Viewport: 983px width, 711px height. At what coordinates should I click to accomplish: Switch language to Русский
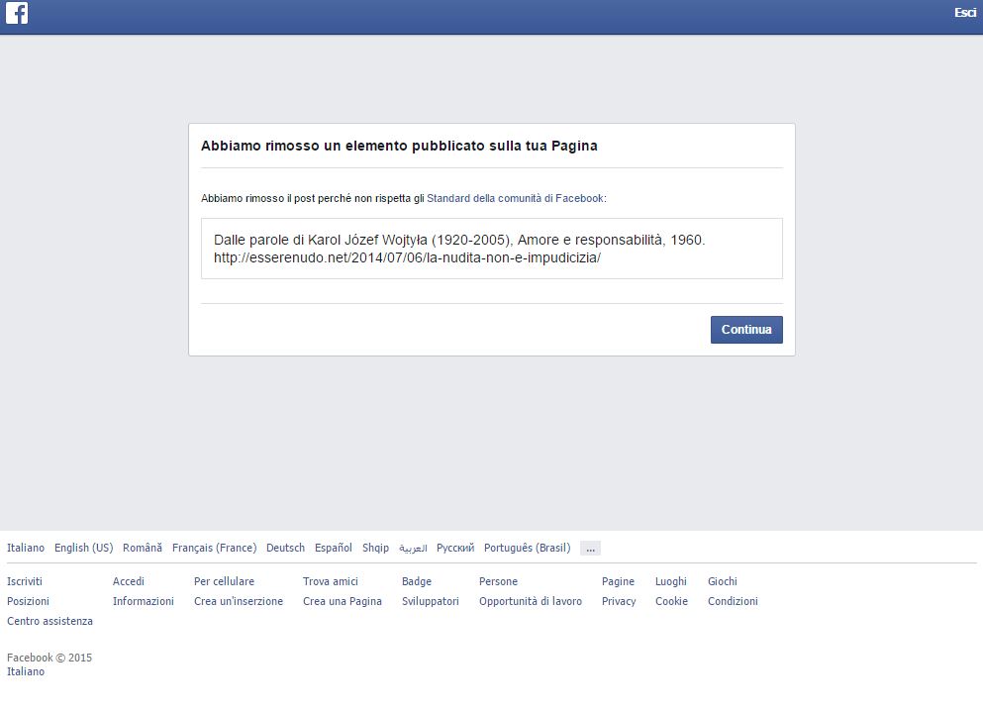pyautogui.click(x=455, y=548)
